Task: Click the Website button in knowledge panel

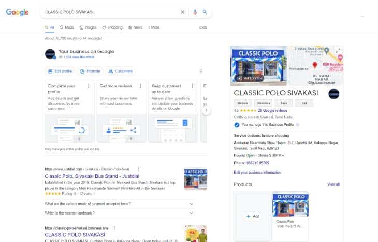Action: (x=243, y=103)
